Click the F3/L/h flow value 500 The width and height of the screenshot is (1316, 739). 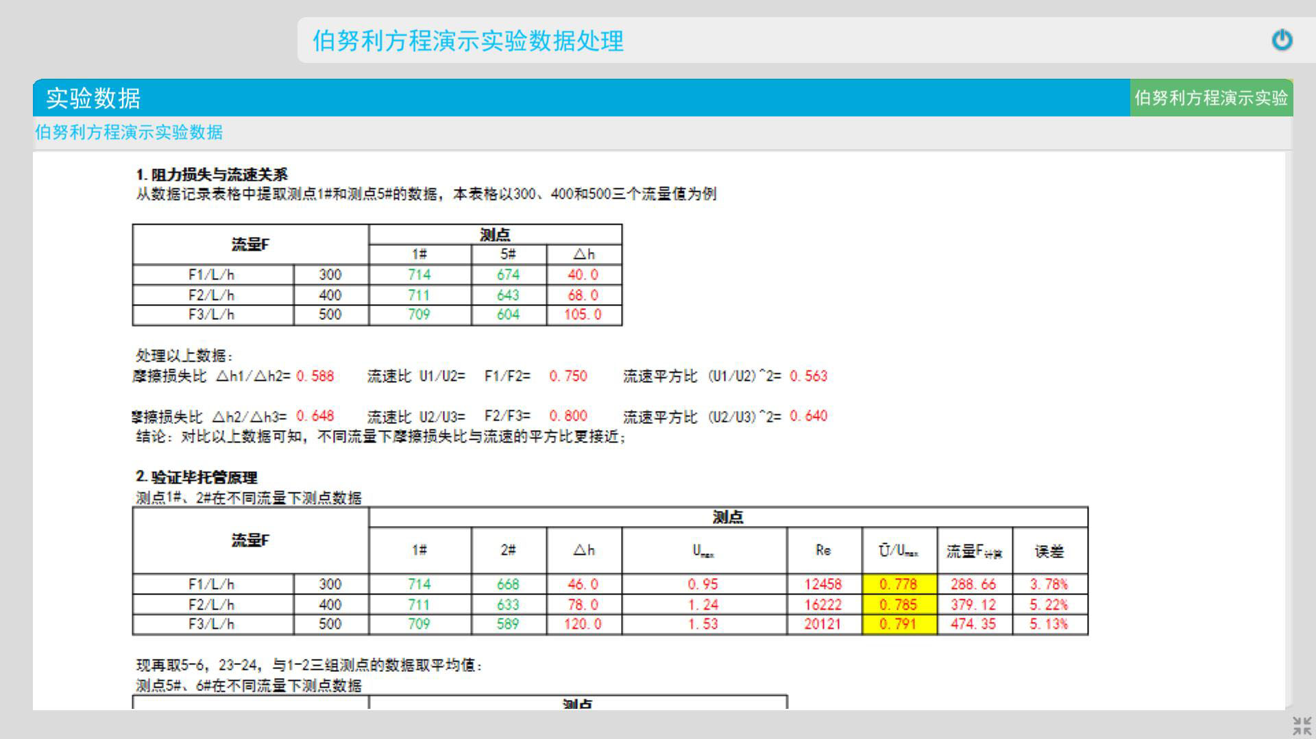pos(330,314)
